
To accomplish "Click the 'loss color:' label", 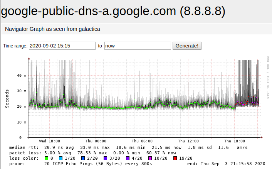I will click(x=24, y=159).
